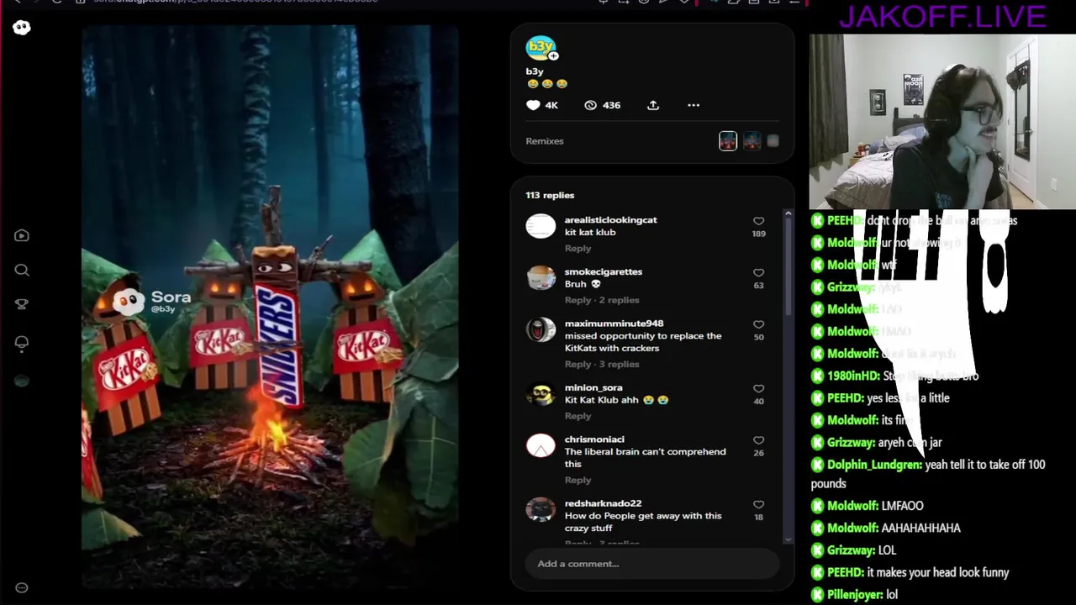Reply to chrismoniaci's comment
1076x605 pixels.
[578, 480]
